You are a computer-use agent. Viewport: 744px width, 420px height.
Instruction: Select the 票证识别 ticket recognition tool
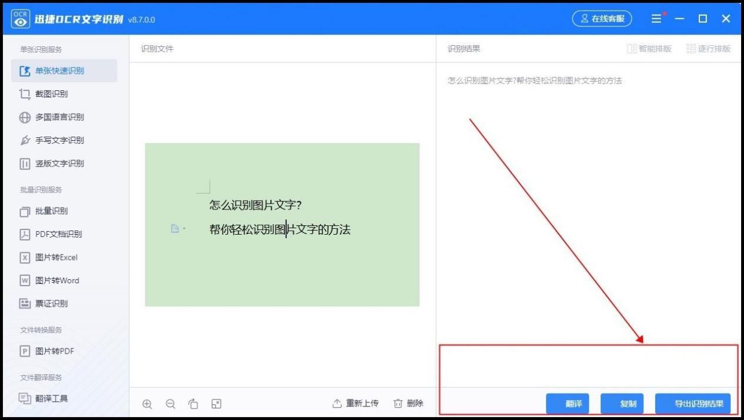(50, 303)
